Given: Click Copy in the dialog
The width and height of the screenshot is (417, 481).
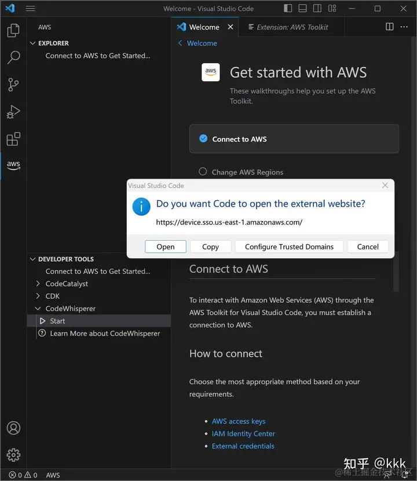Looking at the screenshot, I should [210, 247].
